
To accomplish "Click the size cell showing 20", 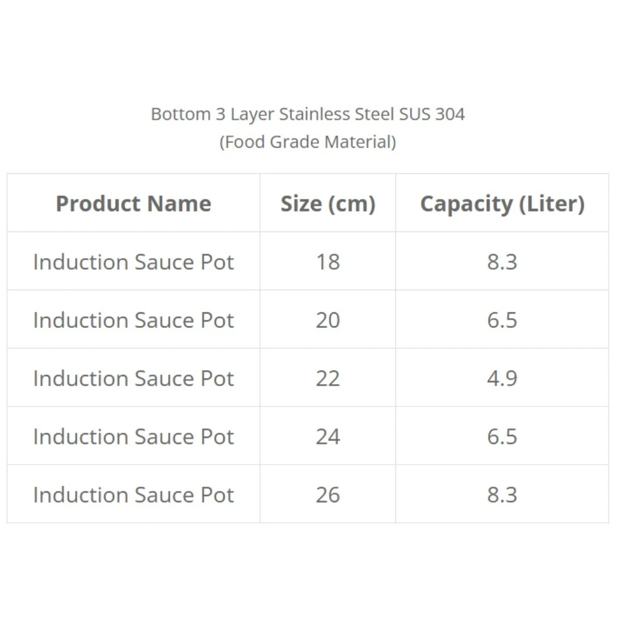I will (x=328, y=320).
